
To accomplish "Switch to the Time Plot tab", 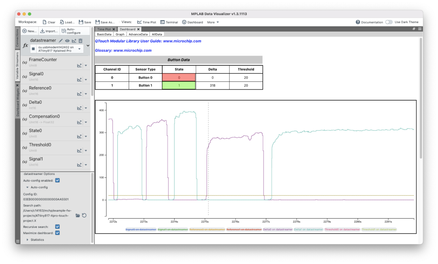I will click(104, 29).
